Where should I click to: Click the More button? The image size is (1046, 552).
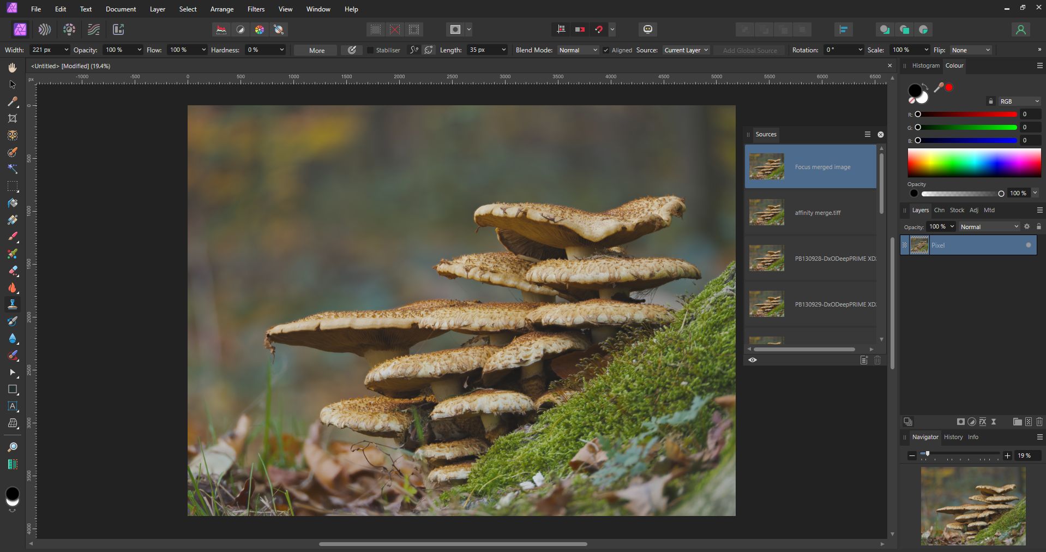[316, 50]
